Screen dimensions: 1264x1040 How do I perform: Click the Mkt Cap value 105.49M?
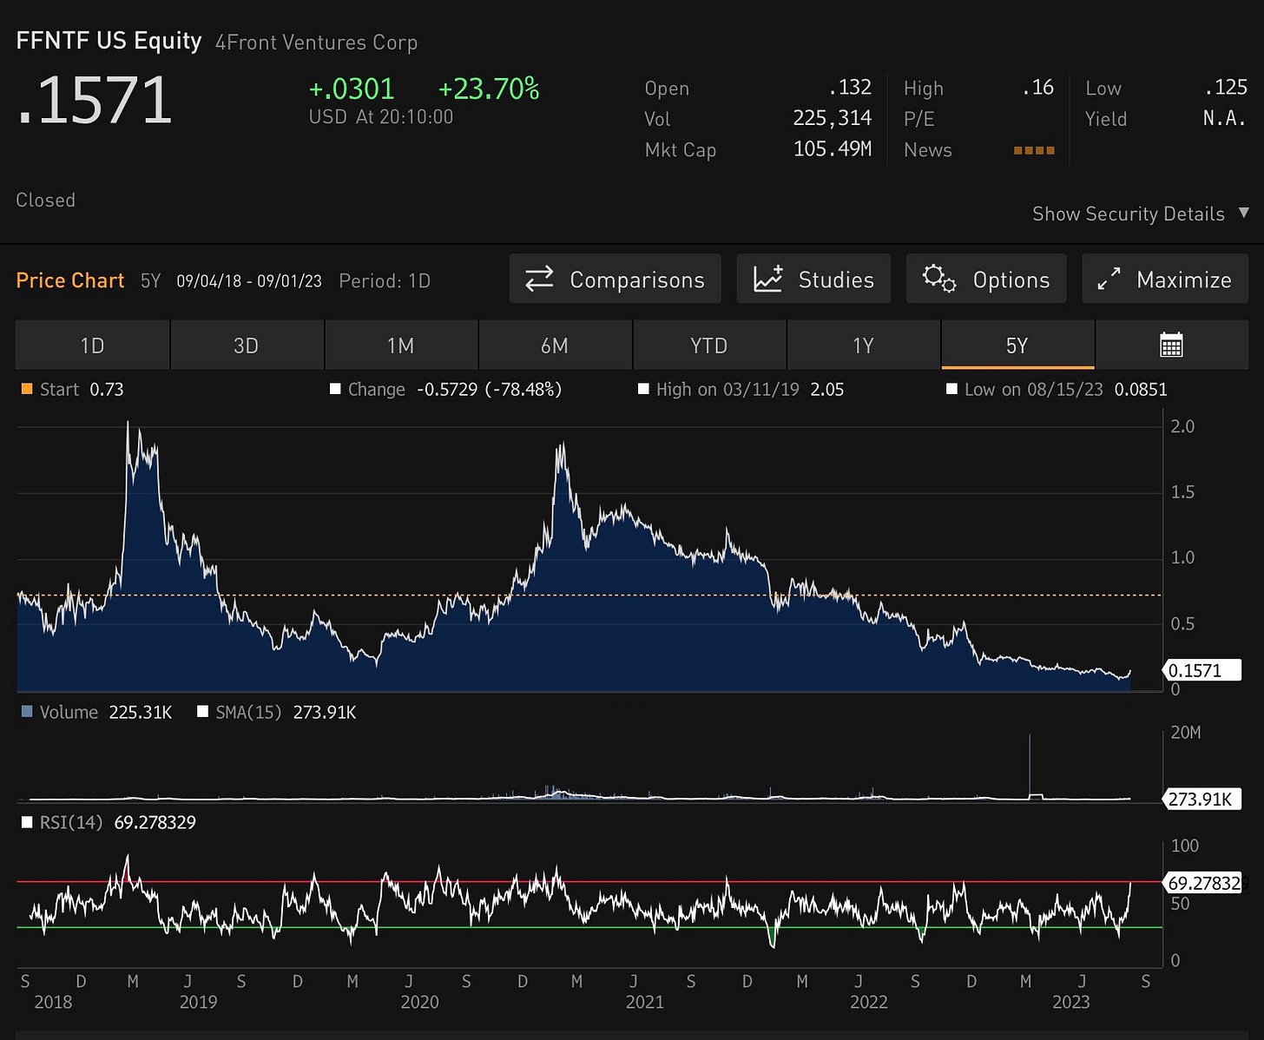coord(833,149)
